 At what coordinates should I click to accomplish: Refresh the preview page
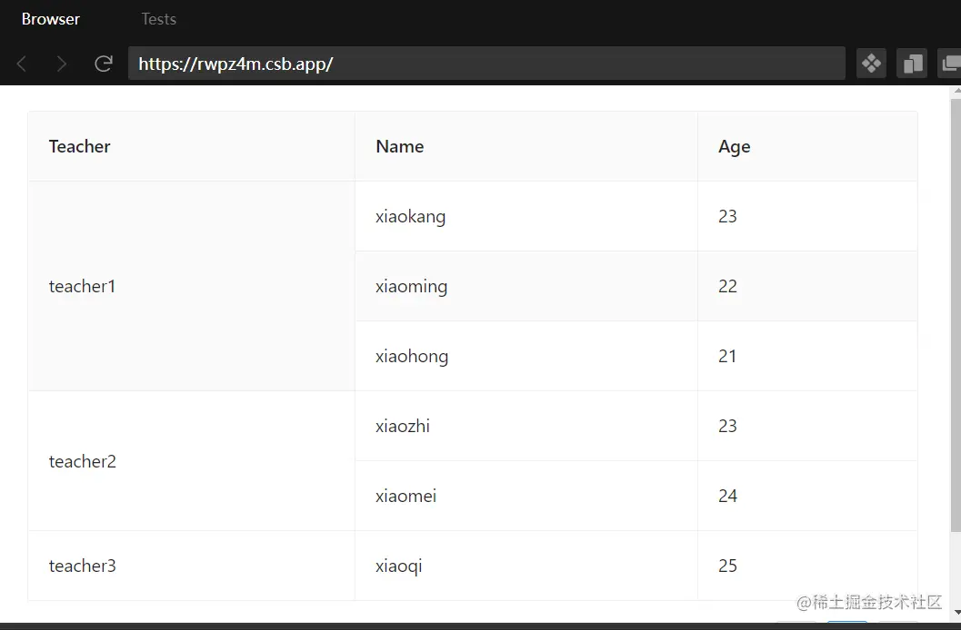point(104,64)
